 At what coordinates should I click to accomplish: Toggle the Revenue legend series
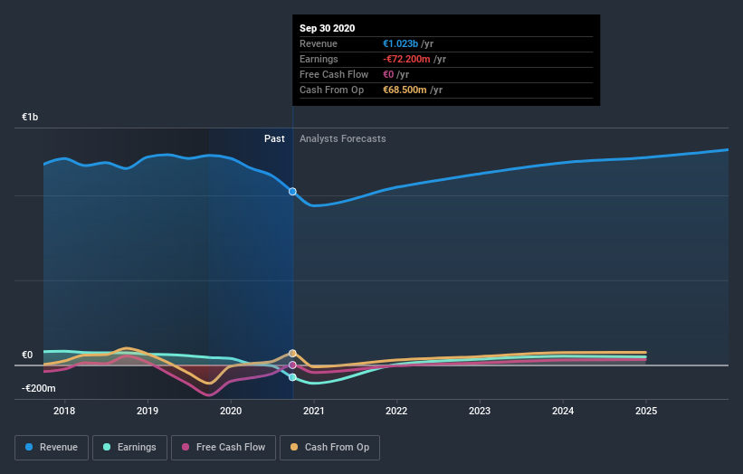pos(52,448)
